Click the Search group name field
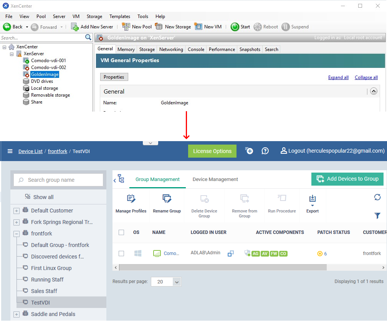 tap(58, 180)
